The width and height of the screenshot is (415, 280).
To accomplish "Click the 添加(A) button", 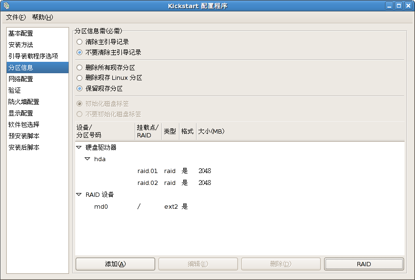I will [115, 264].
